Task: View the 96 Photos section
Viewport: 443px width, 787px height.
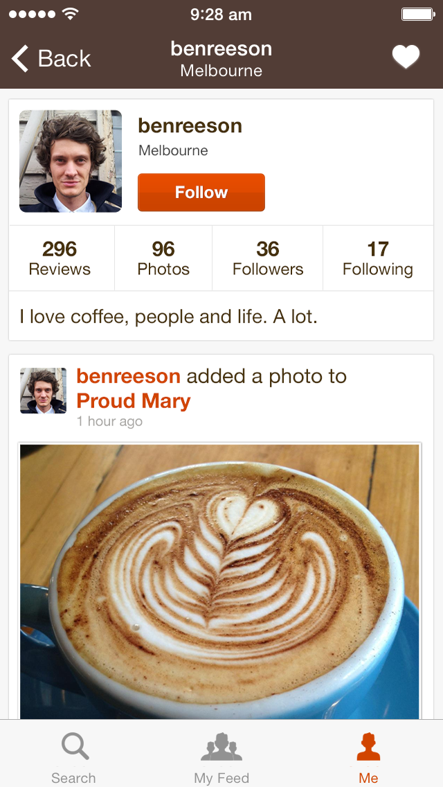Action: point(163,258)
